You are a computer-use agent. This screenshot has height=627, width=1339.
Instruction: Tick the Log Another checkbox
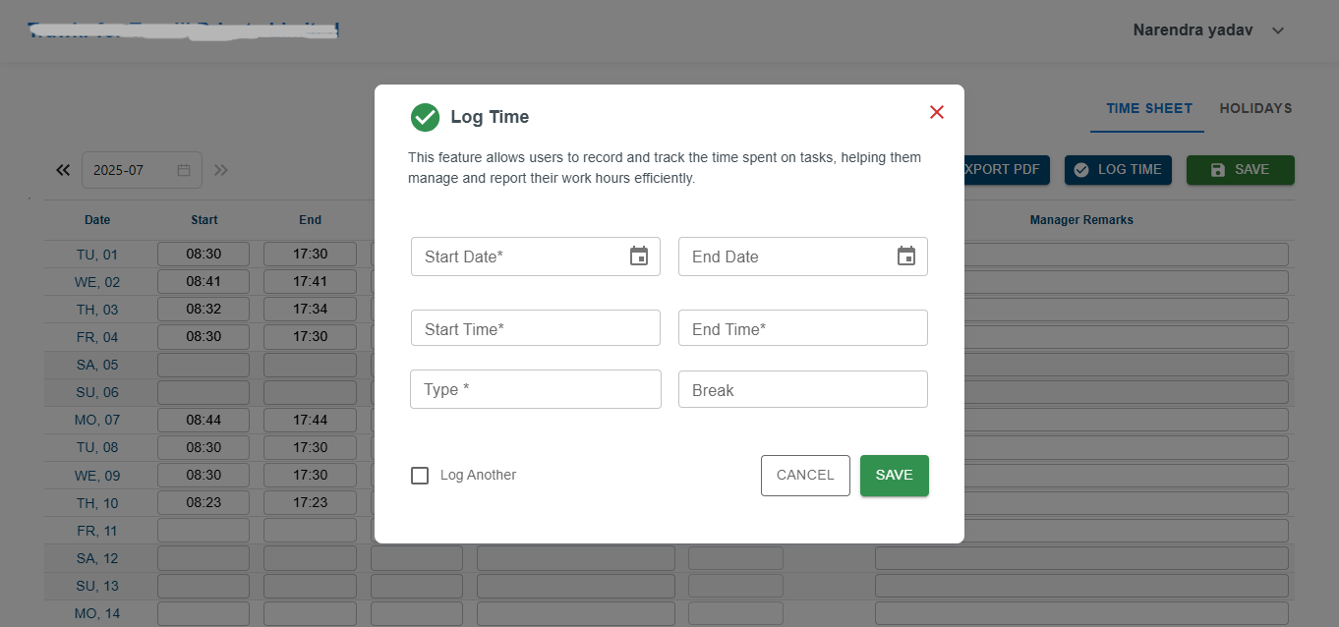(x=420, y=476)
